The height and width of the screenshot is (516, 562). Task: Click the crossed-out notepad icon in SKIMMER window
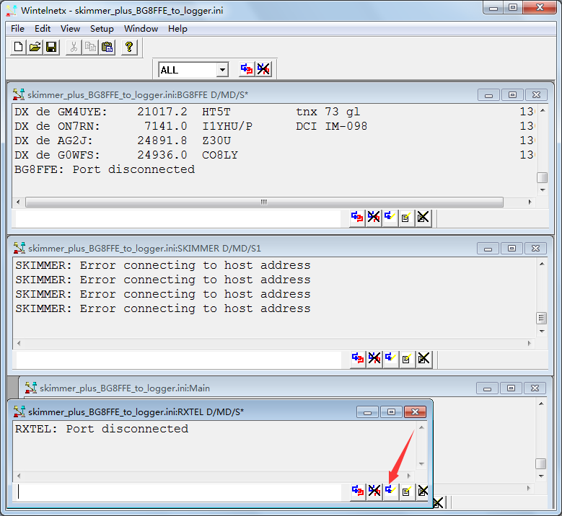[x=423, y=358]
